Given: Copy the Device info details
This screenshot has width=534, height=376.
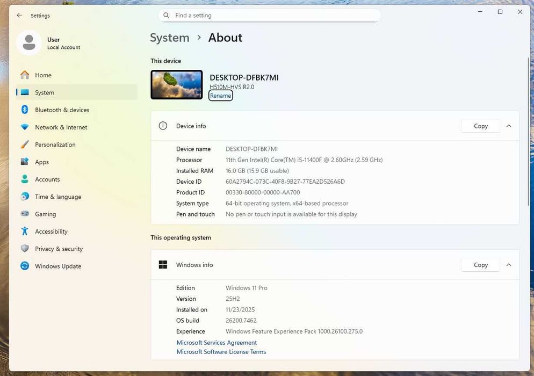Looking at the screenshot, I should [480, 126].
